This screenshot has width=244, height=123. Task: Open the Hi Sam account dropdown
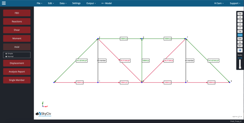coord(219,3)
